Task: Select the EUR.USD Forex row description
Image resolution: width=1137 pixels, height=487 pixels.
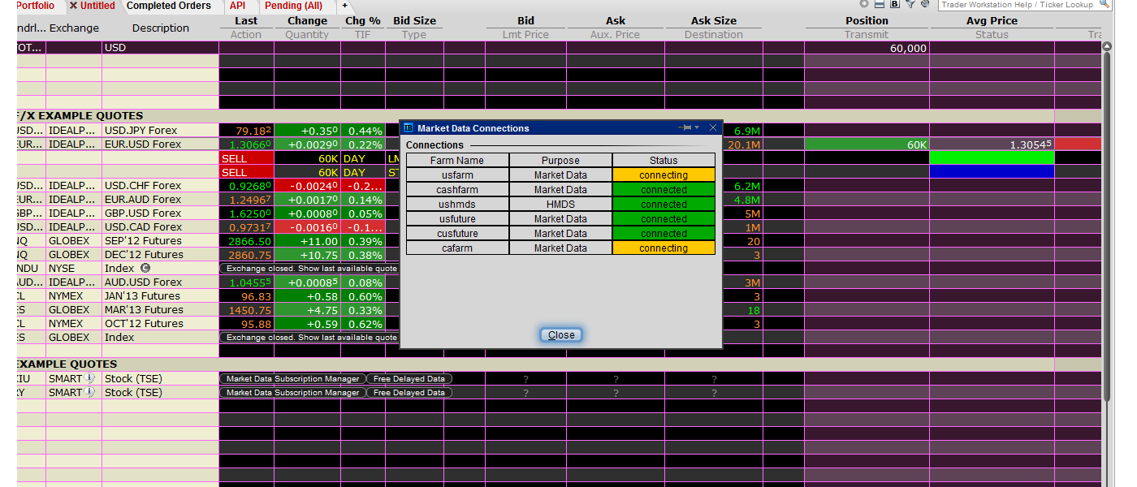Action: point(160,144)
